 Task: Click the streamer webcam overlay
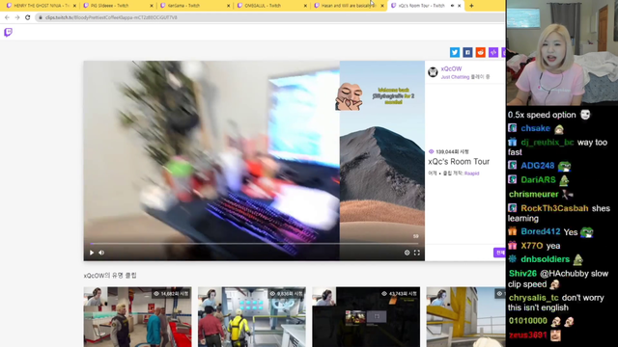(x=562, y=53)
